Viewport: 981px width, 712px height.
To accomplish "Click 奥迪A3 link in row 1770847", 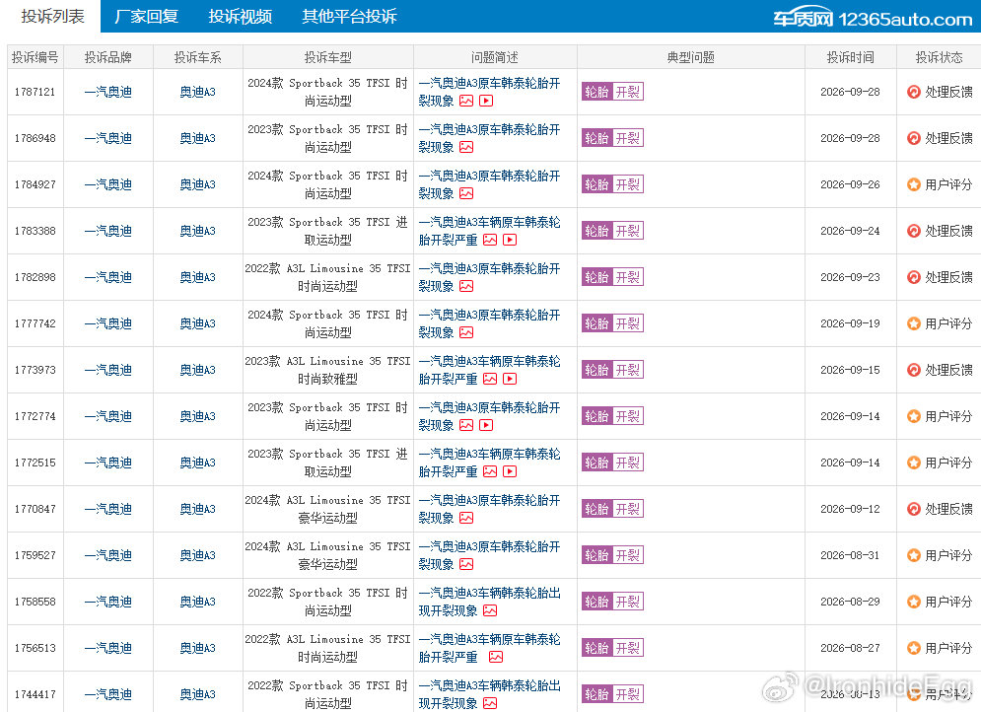I will 198,509.
